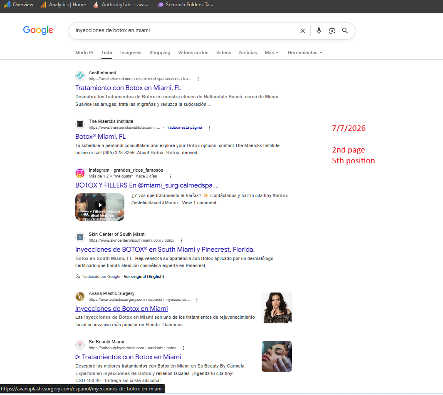
Task: Click aesthetemed.com URL breadcrumb text
Action: (140, 79)
